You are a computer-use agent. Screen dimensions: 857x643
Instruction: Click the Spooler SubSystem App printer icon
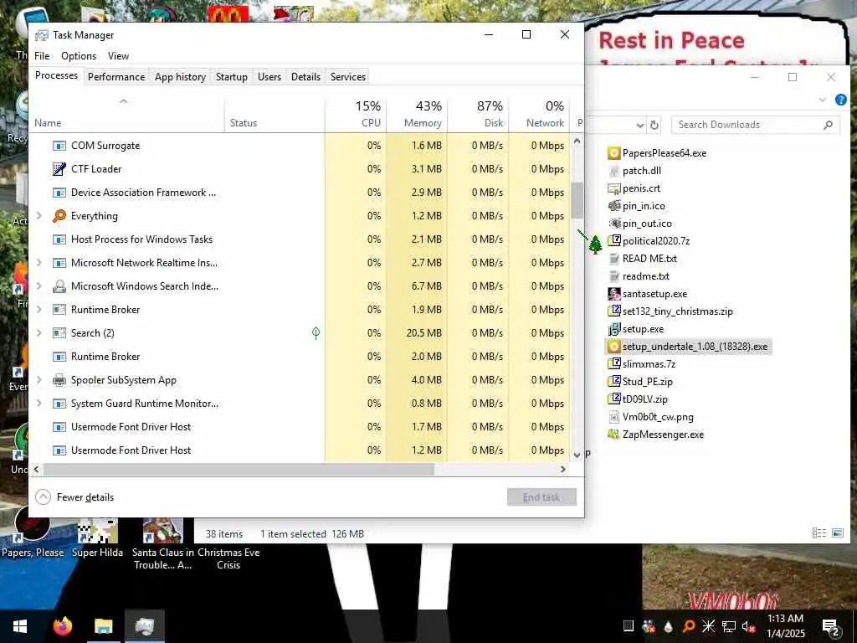click(59, 380)
